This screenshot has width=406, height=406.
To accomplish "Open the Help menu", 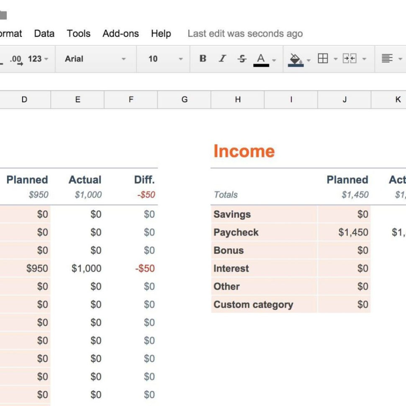I will tap(161, 33).
